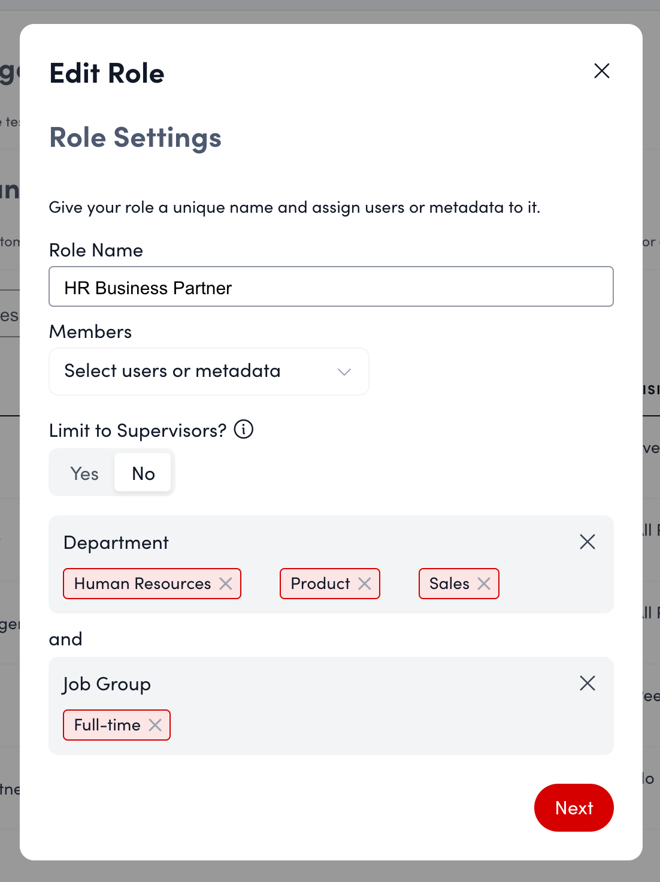Set Limit to Supervisors to No
Image resolution: width=660 pixels, height=882 pixels.
point(143,473)
